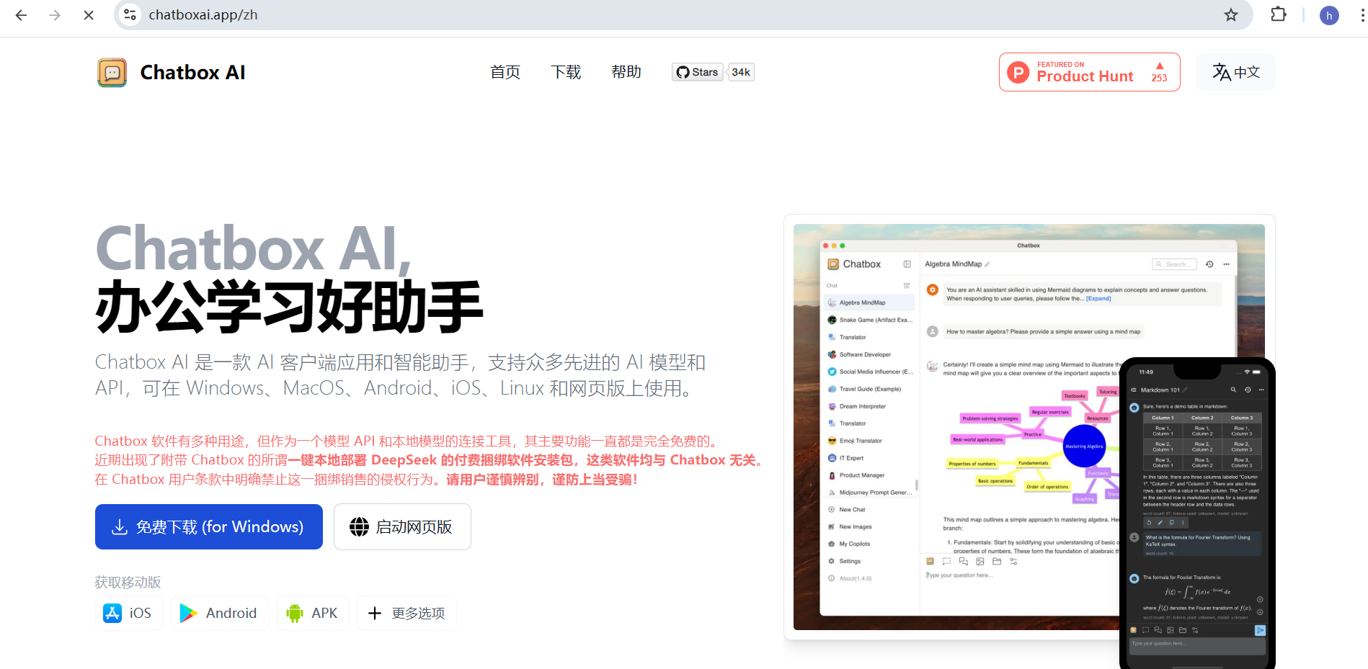Click the download arrow icon in blue button
Image resolution: width=1368 pixels, height=669 pixels.
pyautogui.click(x=120, y=527)
